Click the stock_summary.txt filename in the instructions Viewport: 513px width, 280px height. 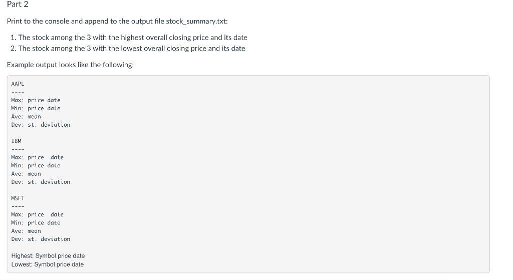196,21
